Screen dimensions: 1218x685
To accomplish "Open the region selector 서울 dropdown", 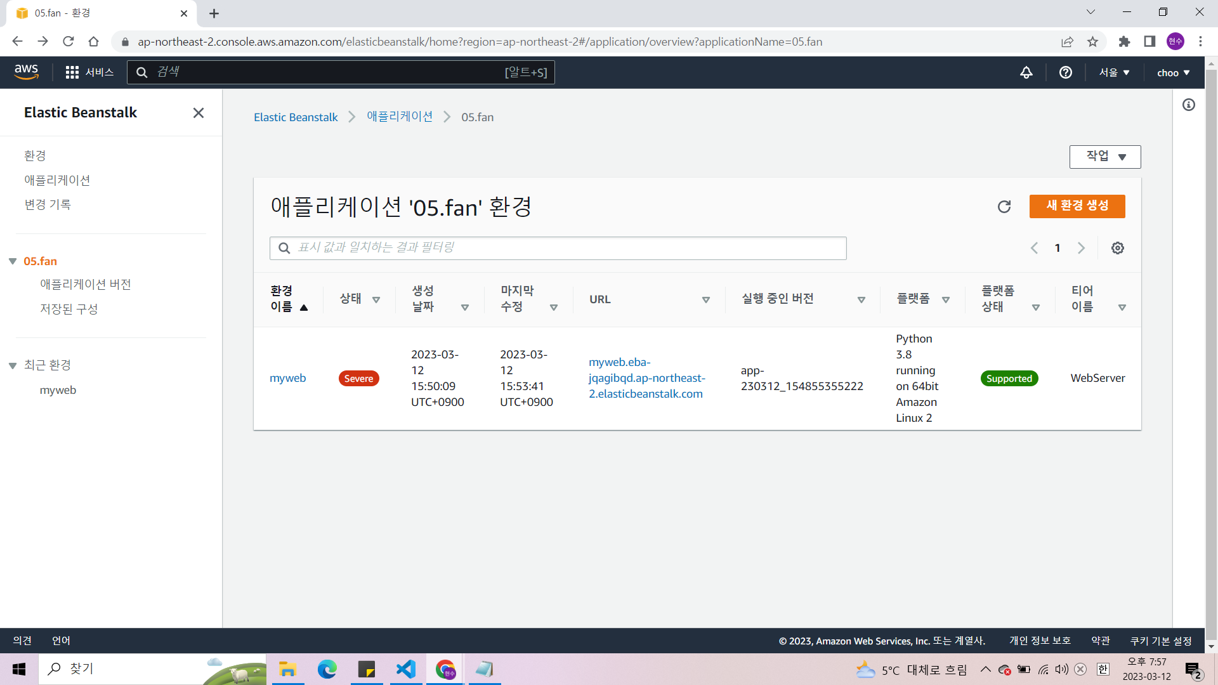I will 1115,72.
